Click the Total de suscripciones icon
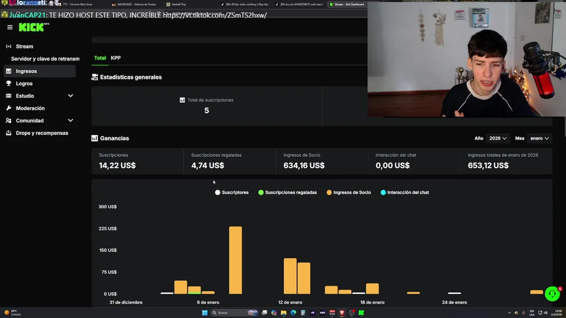566x318 pixels. pyautogui.click(x=182, y=100)
